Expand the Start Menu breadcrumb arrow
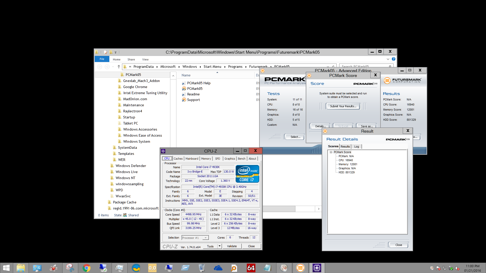The width and height of the screenshot is (486, 273). pyautogui.click(x=225, y=67)
